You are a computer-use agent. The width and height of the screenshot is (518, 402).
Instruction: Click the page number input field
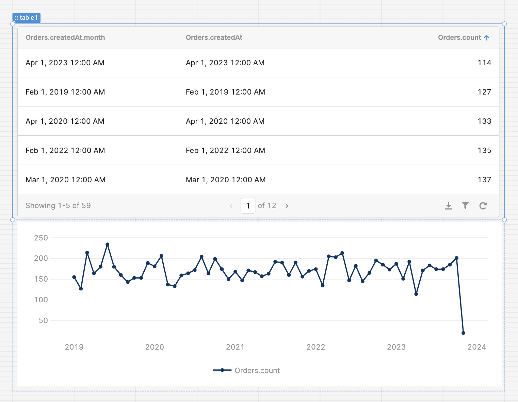[x=248, y=206]
